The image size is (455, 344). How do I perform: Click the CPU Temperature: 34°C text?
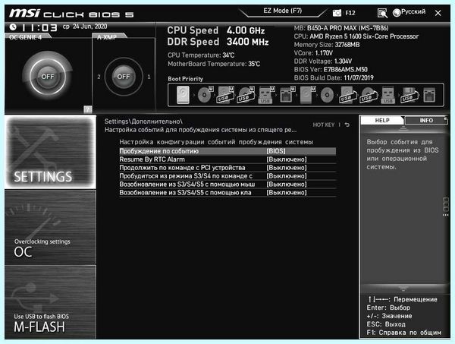click(x=201, y=55)
